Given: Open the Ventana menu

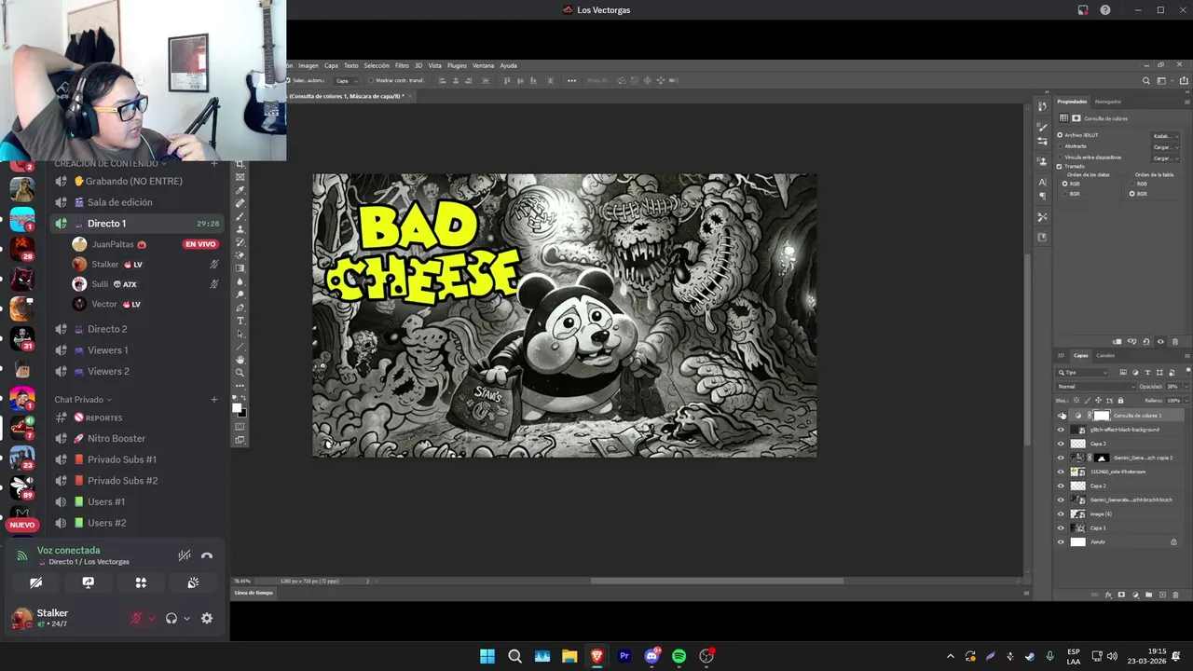Looking at the screenshot, I should pos(483,65).
